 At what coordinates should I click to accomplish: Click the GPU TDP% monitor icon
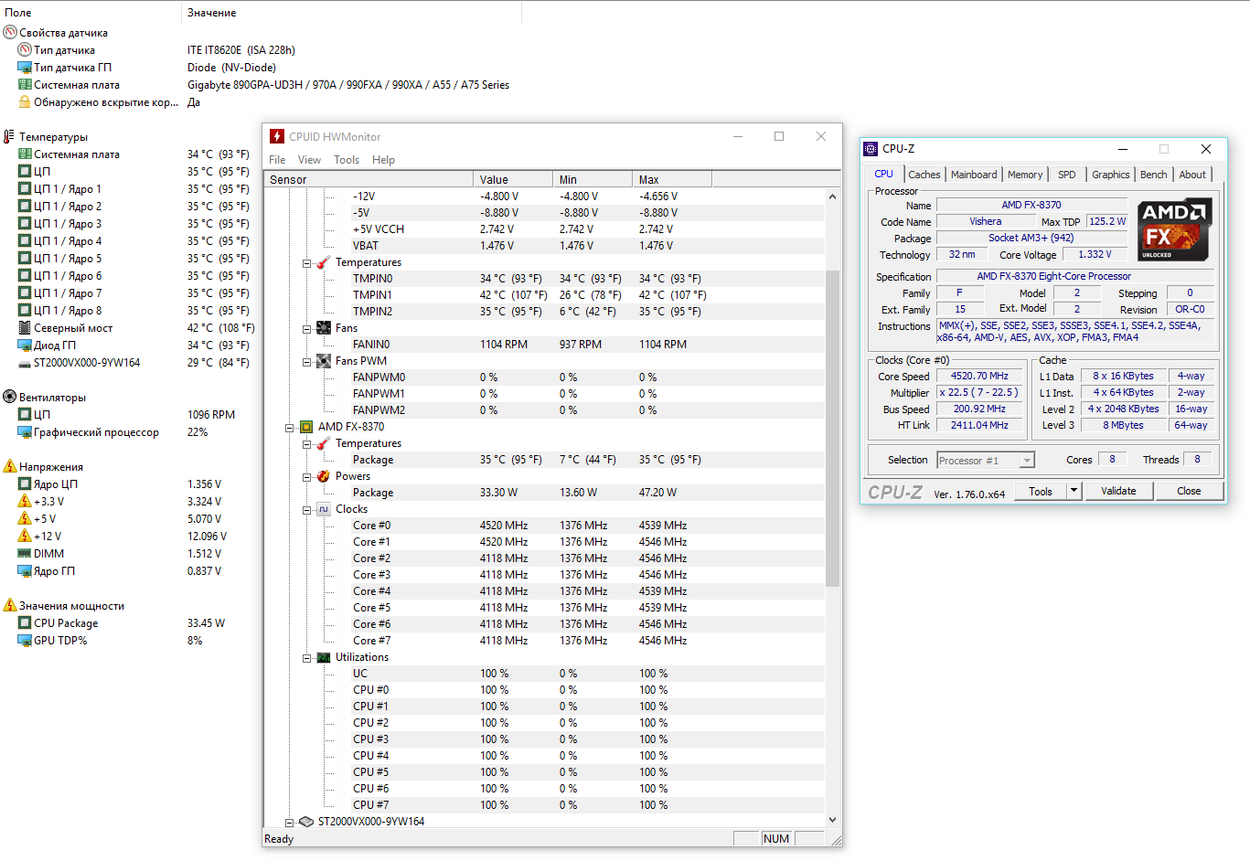click(x=25, y=640)
